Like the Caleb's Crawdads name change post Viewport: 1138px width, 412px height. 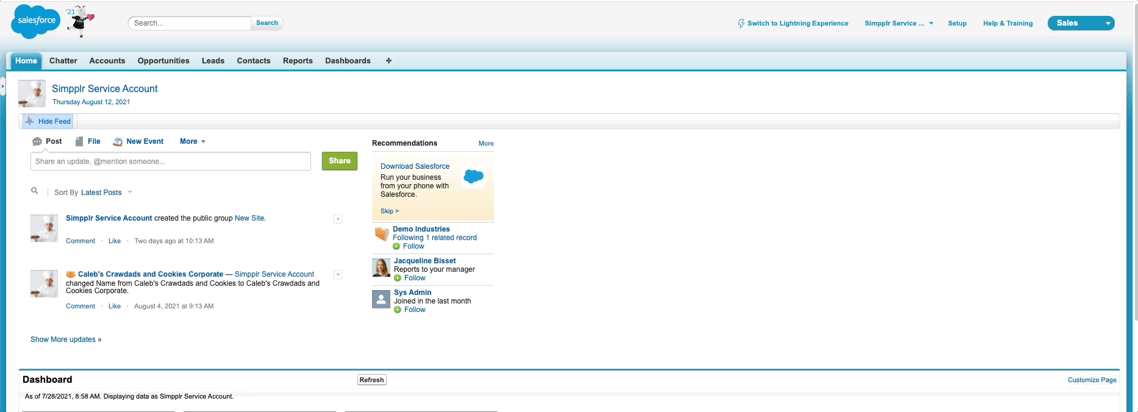tap(115, 307)
